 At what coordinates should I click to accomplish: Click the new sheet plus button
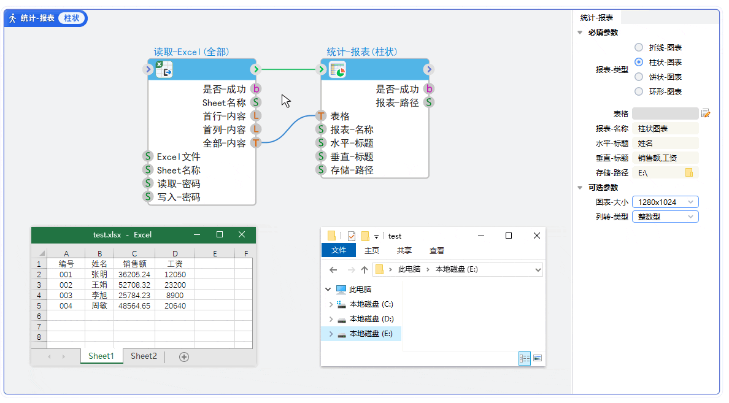[x=183, y=356]
